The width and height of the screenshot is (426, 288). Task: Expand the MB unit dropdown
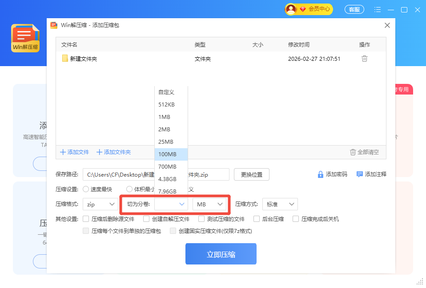(x=209, y=204)
